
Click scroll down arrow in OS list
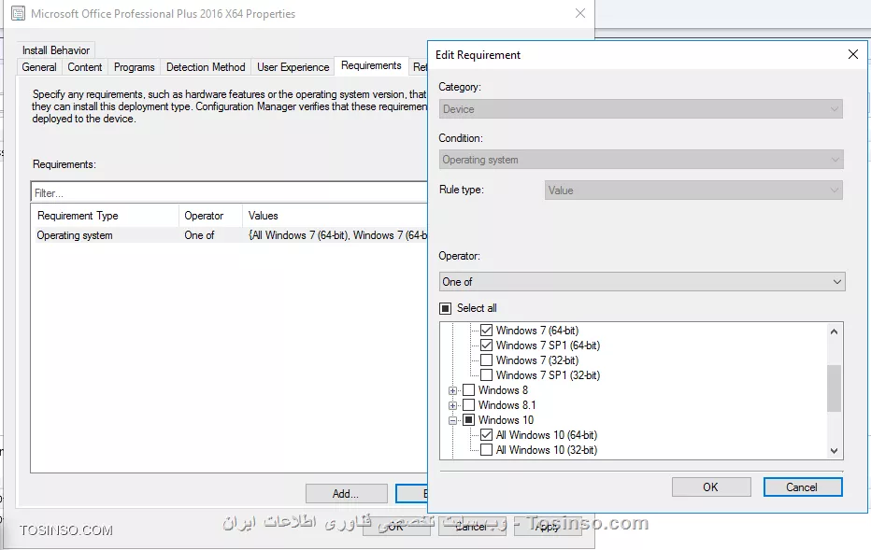[x=834, y=451]
